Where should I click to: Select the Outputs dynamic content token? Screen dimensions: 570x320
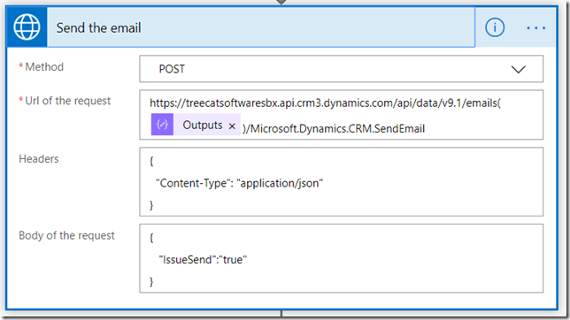pos(196,125)
